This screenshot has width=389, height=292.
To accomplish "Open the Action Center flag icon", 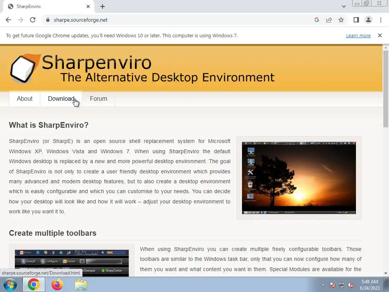I will point(332,285).
